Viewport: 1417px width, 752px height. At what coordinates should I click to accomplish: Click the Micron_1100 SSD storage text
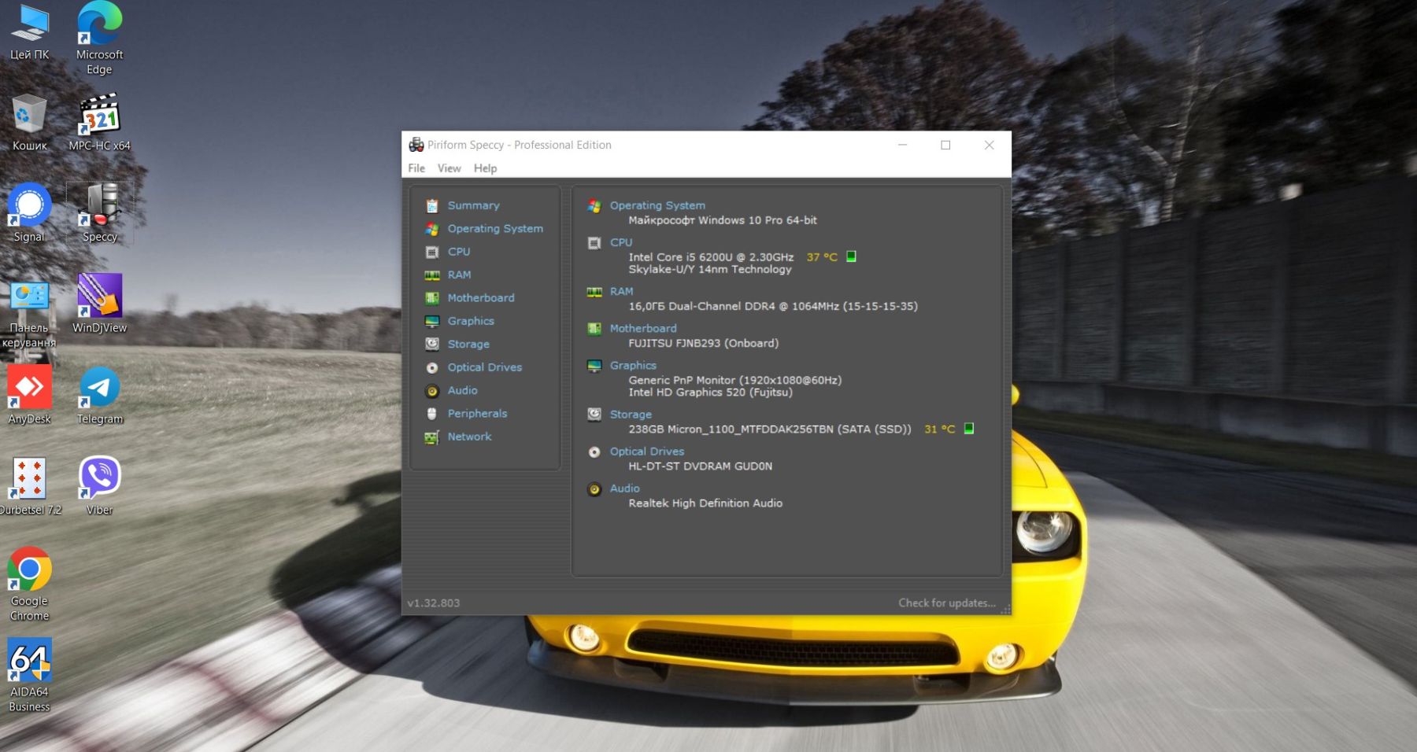(x=770, y=429)
